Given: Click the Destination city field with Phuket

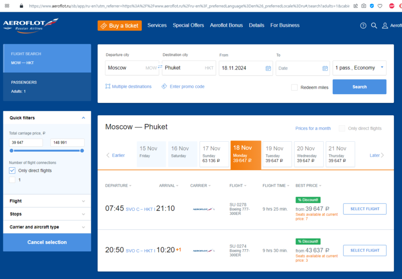Looking at the screenshot, I should coord(189,68).
